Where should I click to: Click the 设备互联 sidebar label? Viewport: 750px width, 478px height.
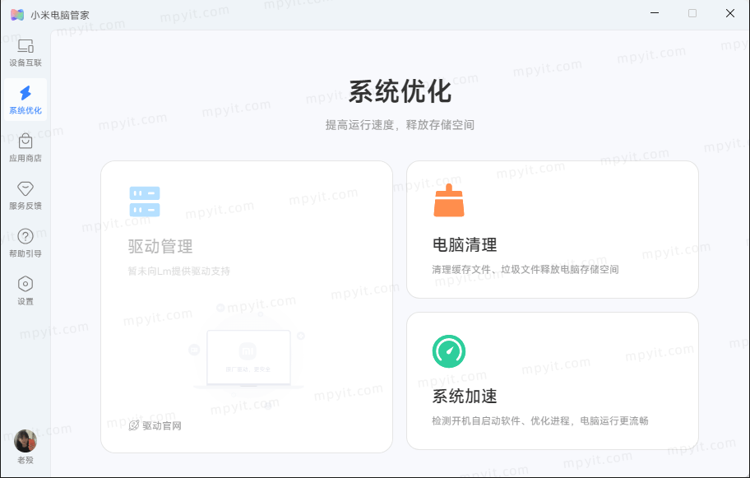(x=25, y=63)
